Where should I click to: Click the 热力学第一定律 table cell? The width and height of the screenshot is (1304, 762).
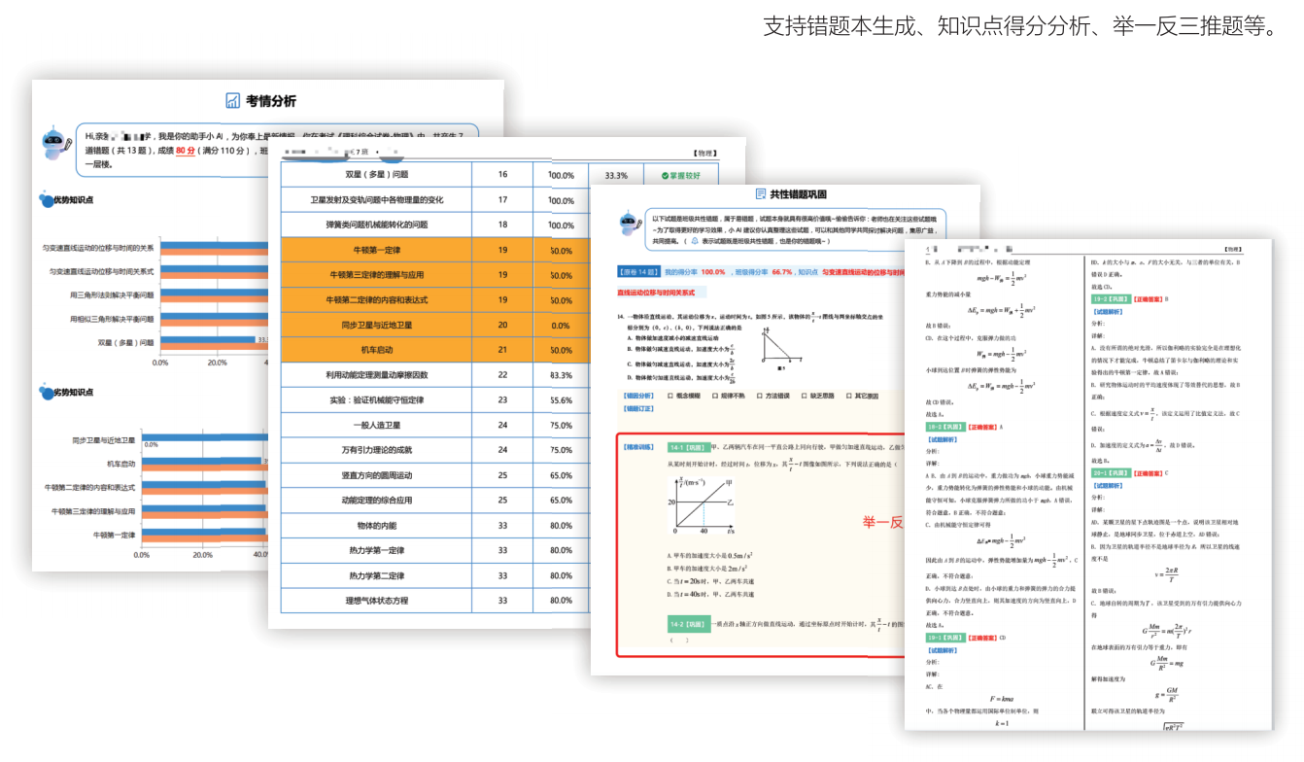pos(377,551)
